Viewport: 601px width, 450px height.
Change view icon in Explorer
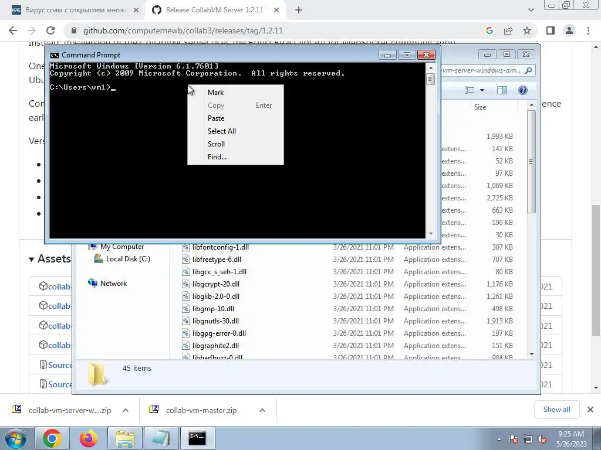tap(469, 90)
